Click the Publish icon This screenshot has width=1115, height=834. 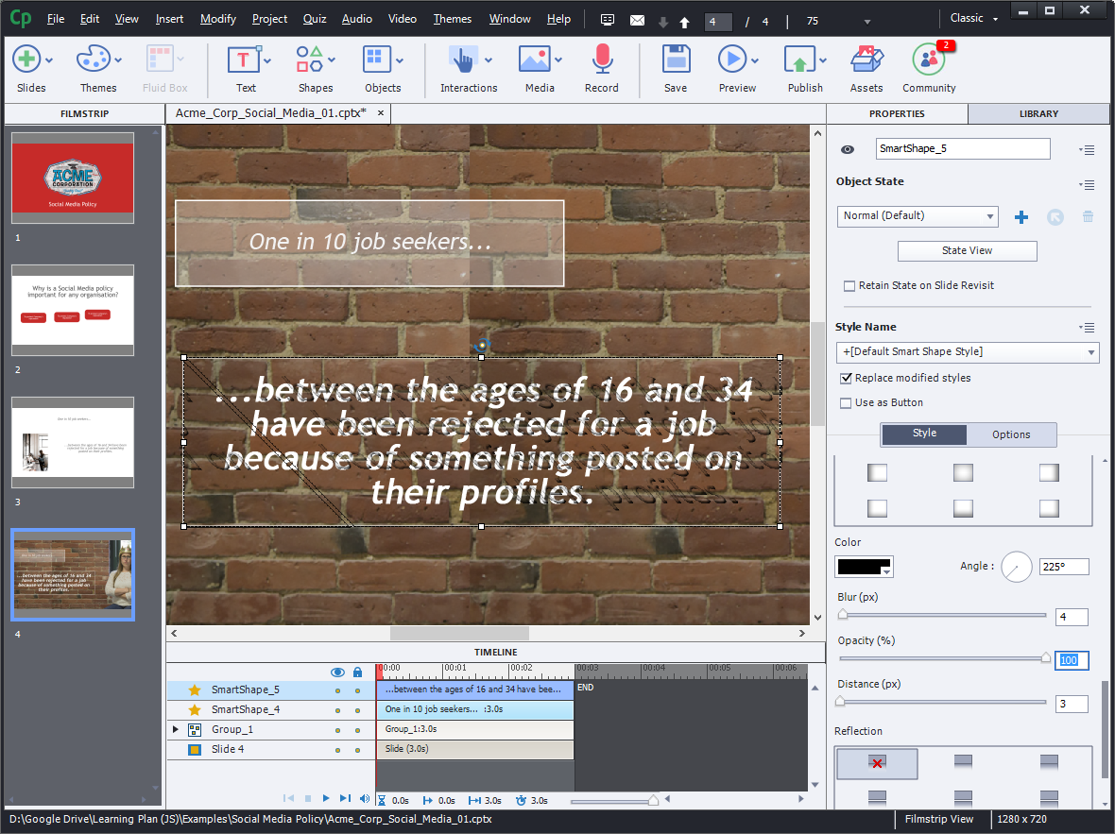click(x=804, y=69)
